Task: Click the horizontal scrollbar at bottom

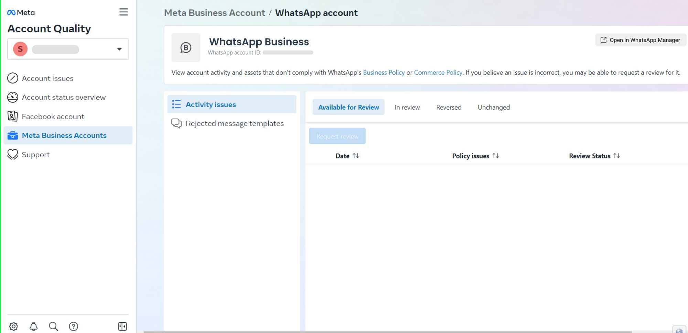Action: [x=387, y=332]
